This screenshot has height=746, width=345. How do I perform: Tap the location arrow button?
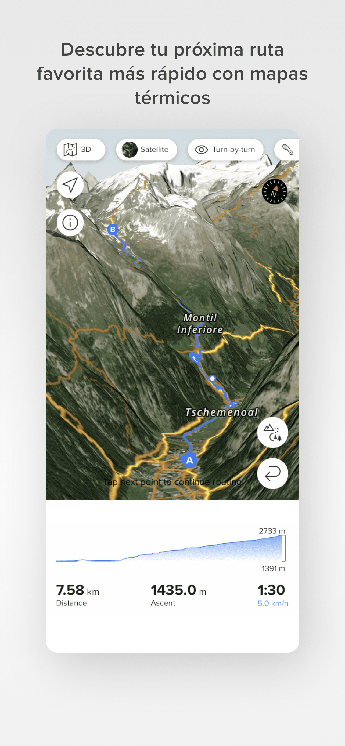point(70,185)
